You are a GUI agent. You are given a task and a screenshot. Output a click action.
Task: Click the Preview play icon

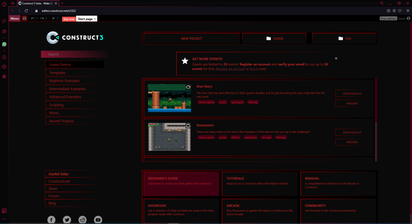point(54,19)
